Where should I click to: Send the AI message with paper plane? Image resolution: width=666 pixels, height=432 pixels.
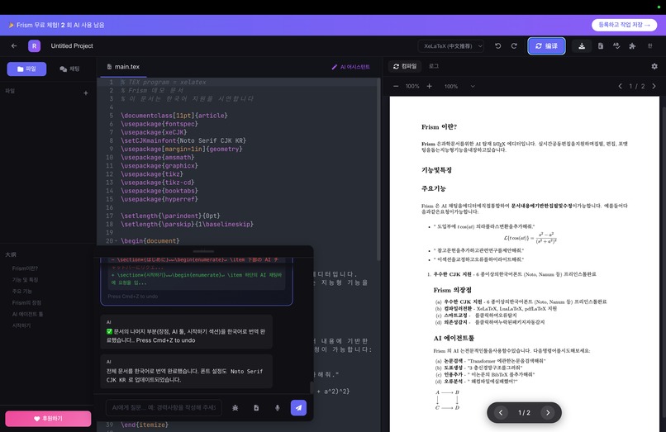[x=298, y=408]
